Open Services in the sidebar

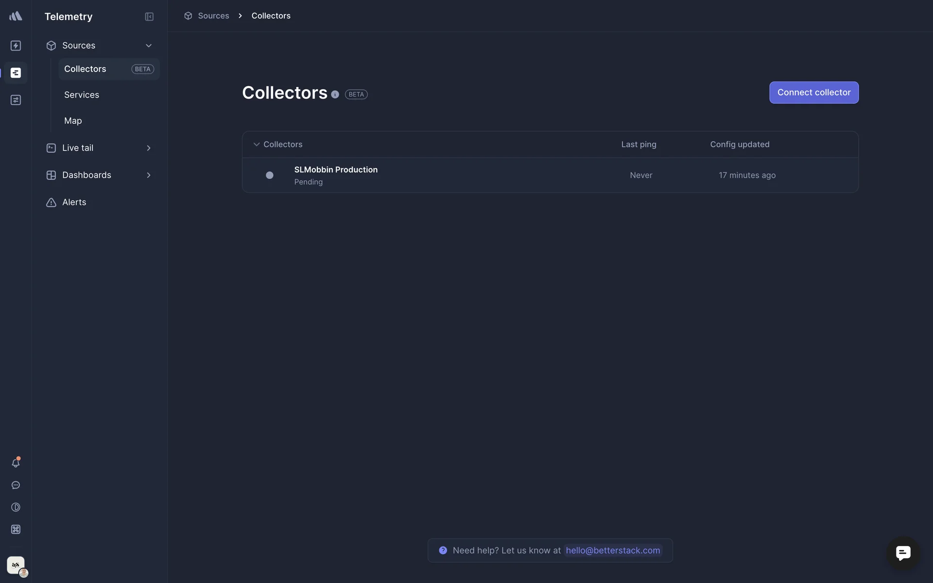tap(82, 95)
